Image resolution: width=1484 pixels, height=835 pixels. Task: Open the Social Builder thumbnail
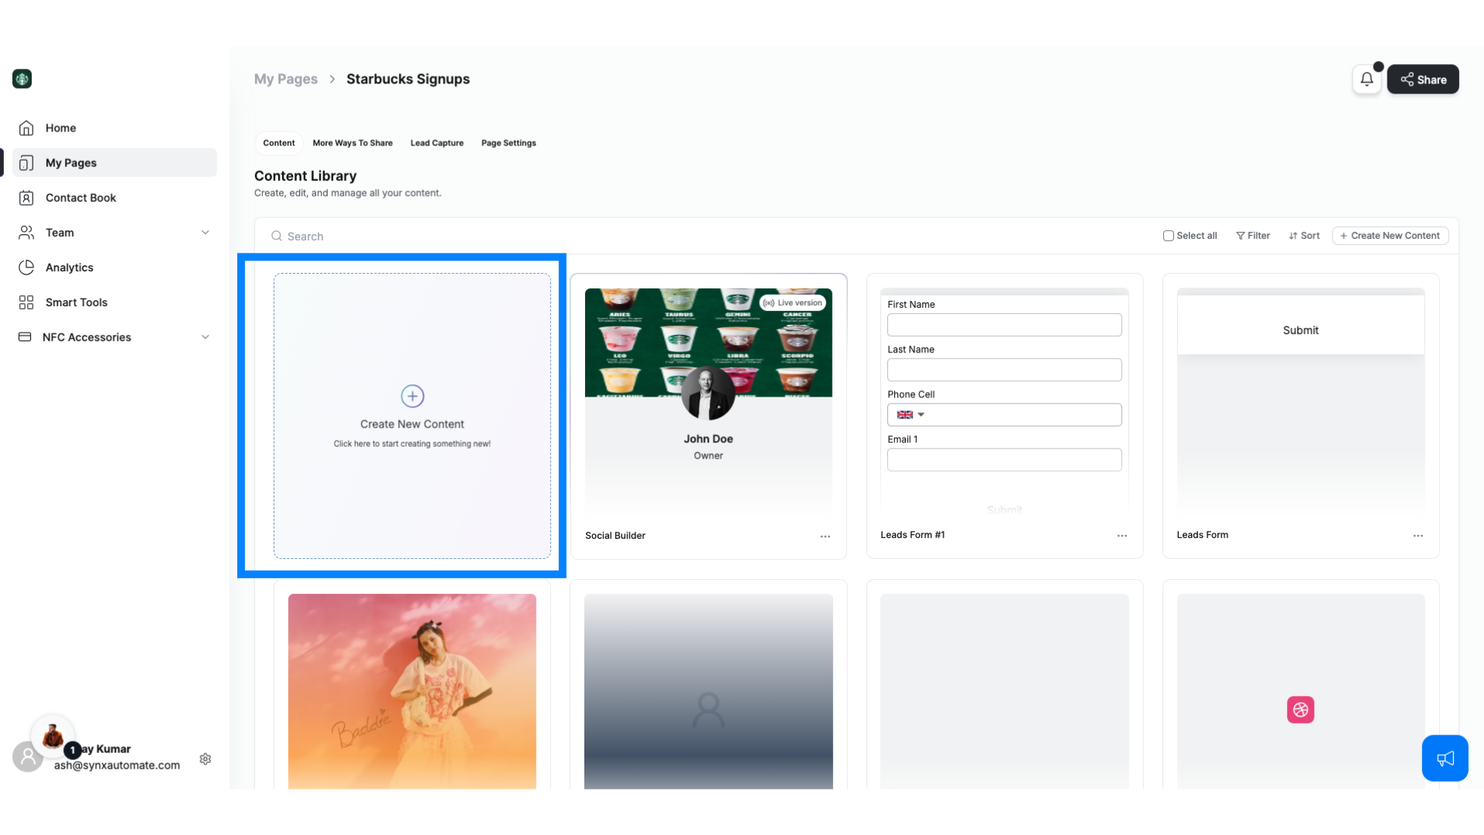(708, 402)
